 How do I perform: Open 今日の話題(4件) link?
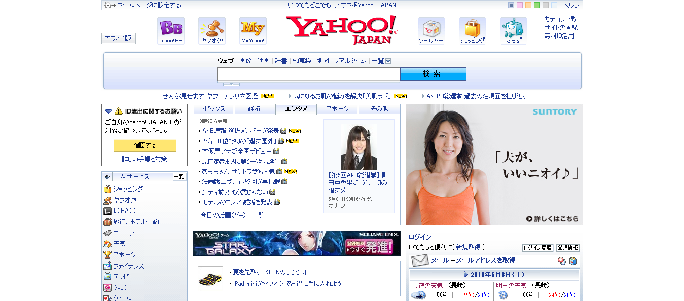coord(223,215)
